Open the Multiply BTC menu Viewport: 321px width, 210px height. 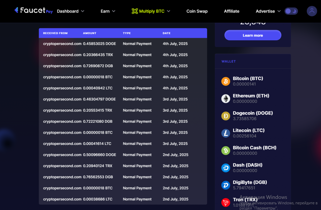click(x=152, y=11)
